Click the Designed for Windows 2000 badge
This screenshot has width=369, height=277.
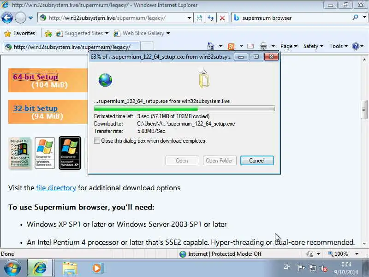(x=20, y=153)
